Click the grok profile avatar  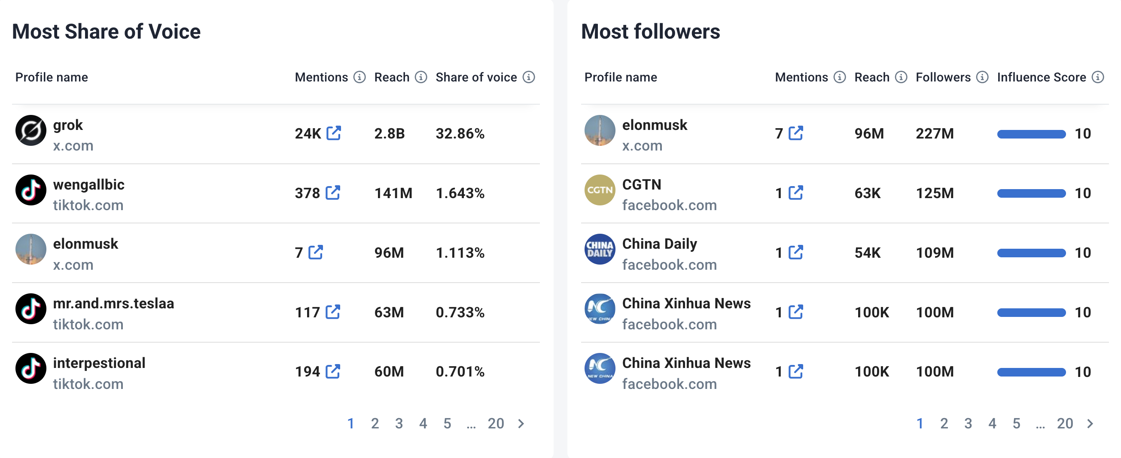click(x=31, y=130)
